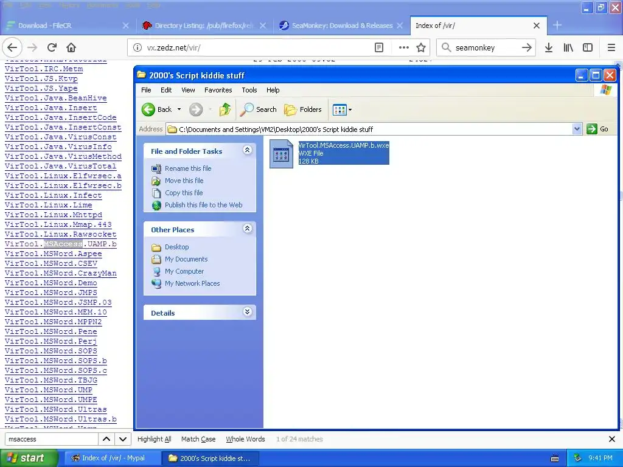This screenshot has width=623, height=467.
Task: Open the browser hamburger menu
Action: (x=611, y=47)
